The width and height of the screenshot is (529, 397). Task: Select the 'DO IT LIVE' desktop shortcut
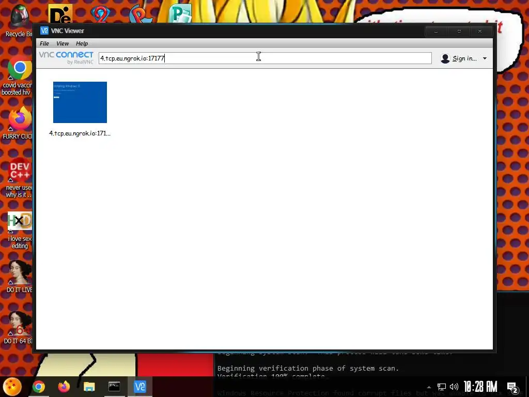click(19, 276)
